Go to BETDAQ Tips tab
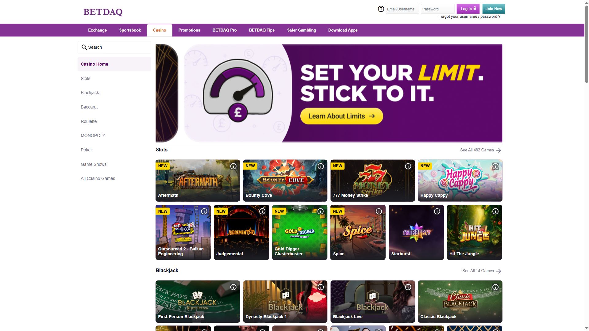Viewport: 589px width, 331px height. pyautogui.click(x=262, y=30)
